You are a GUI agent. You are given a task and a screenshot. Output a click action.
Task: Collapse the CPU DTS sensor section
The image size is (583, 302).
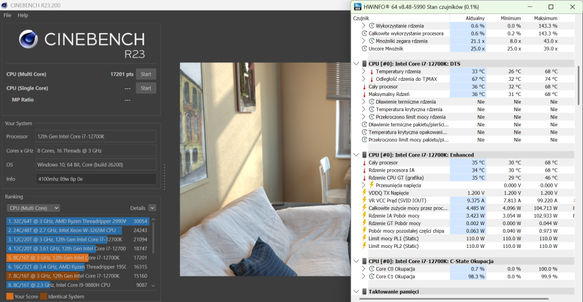click(x=356, y=64)
